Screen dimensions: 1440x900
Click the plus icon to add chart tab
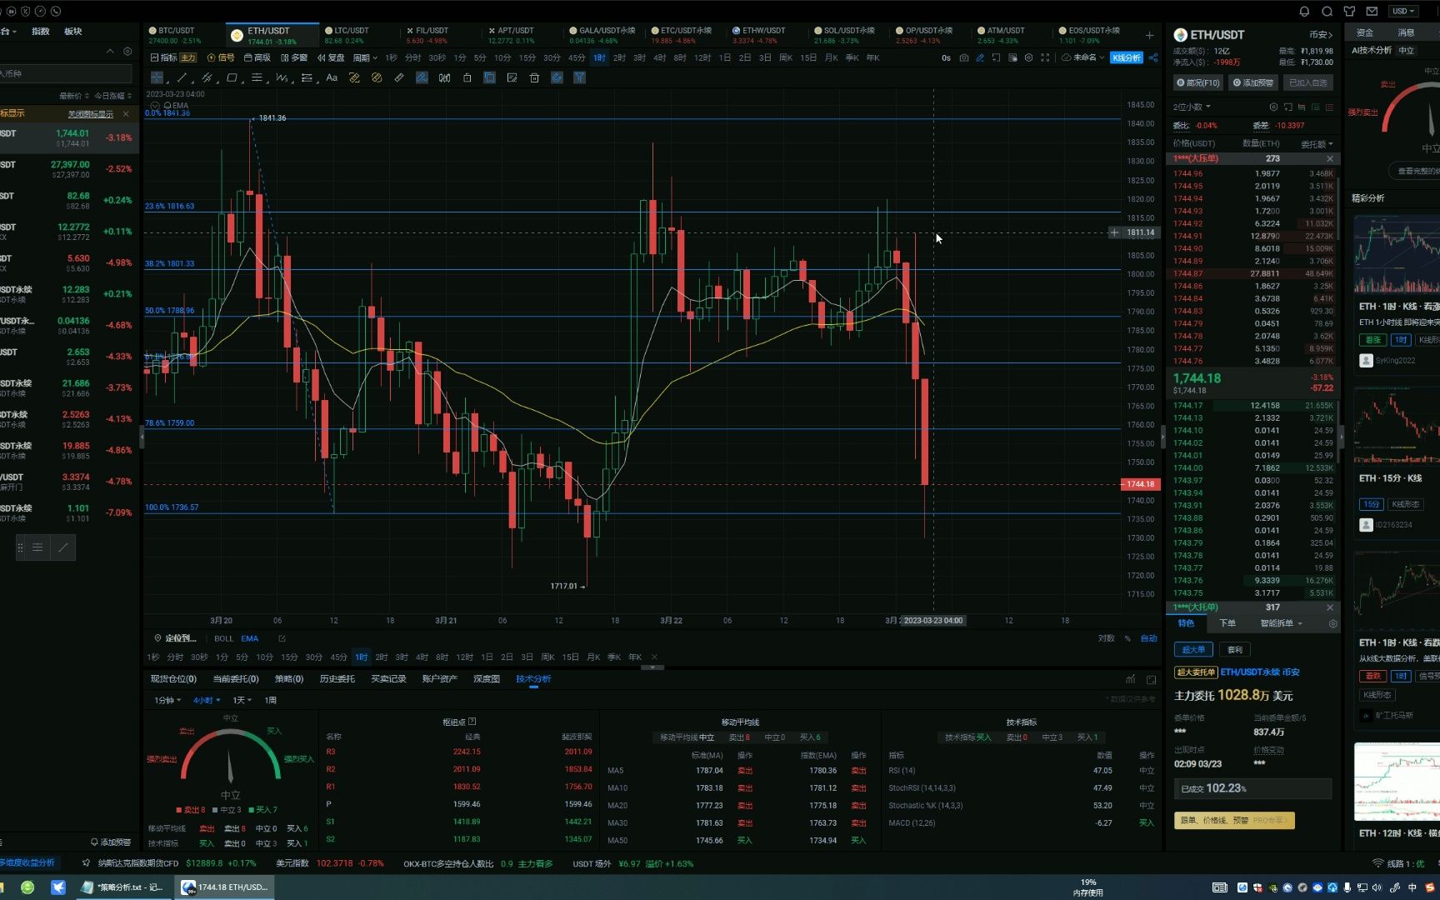tap(1150, 35)
